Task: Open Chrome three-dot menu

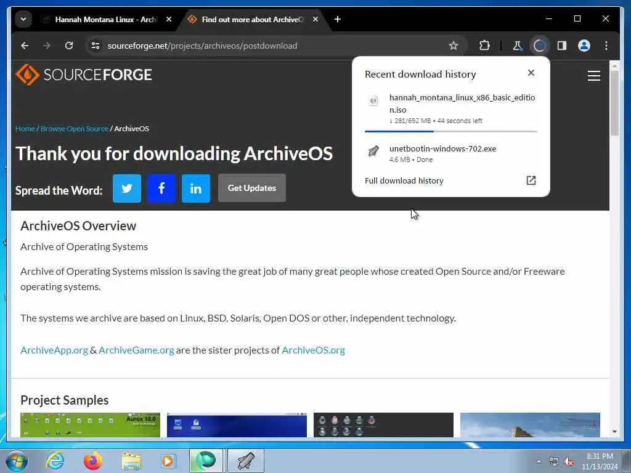Action: [x=606, y=46]
